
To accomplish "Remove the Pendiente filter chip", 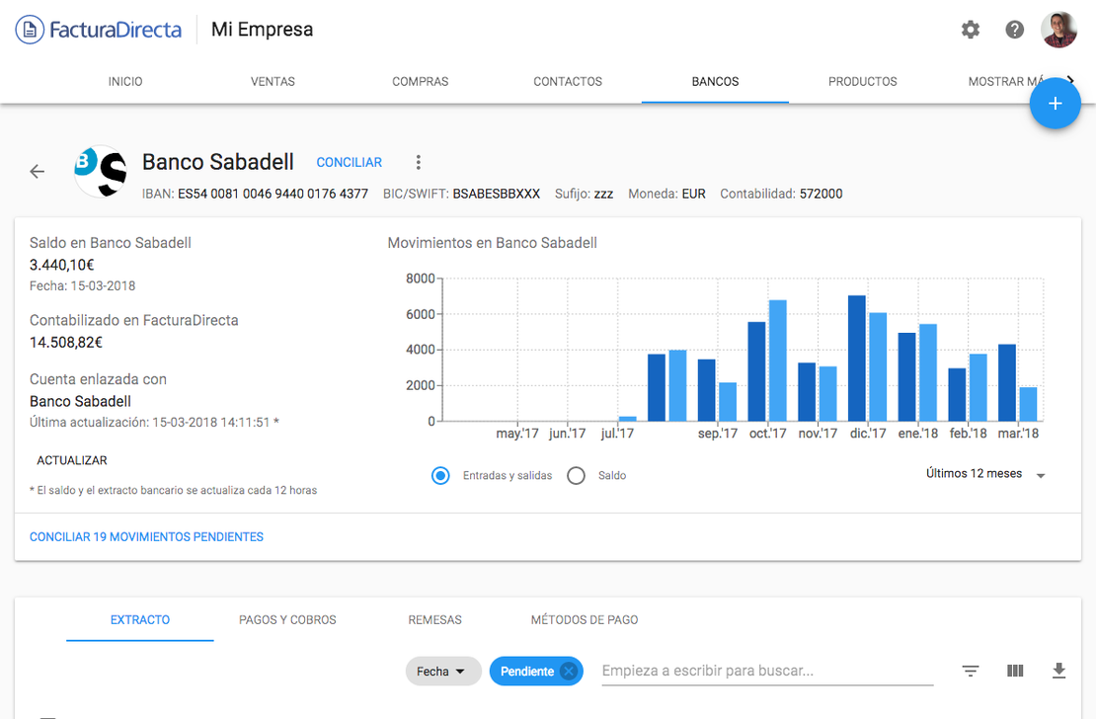I will (569, 672).
